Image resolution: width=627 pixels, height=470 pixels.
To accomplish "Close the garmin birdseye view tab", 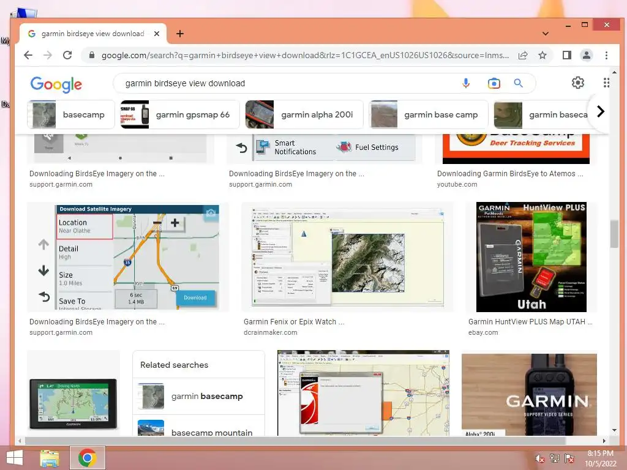I will point(157,34).
